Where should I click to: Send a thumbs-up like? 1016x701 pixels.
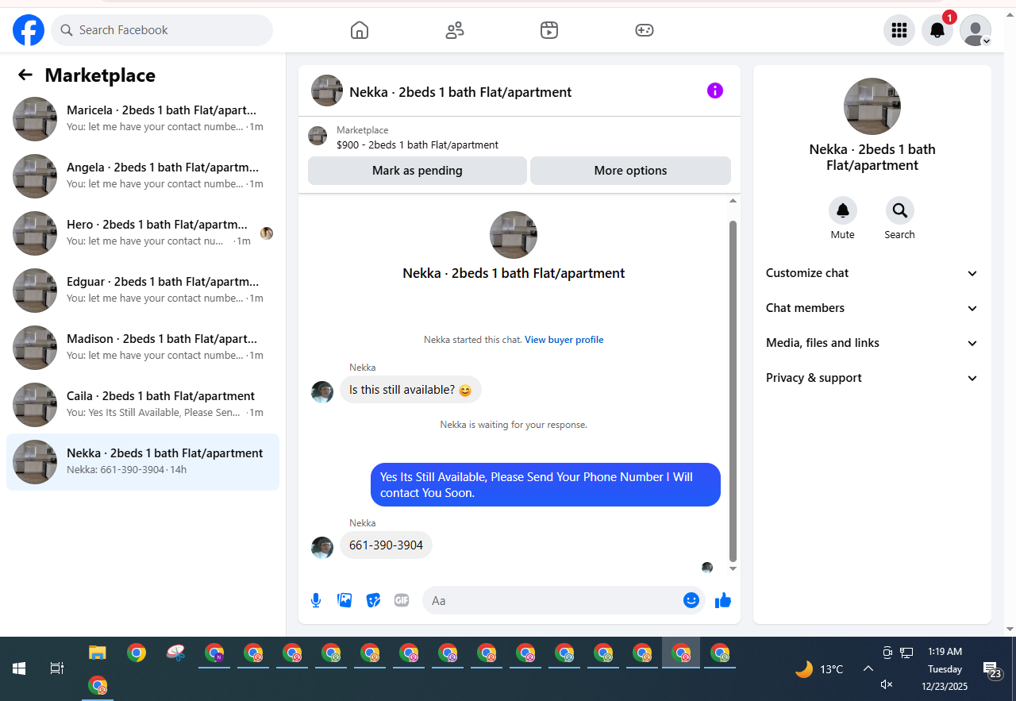pos(723,600)
